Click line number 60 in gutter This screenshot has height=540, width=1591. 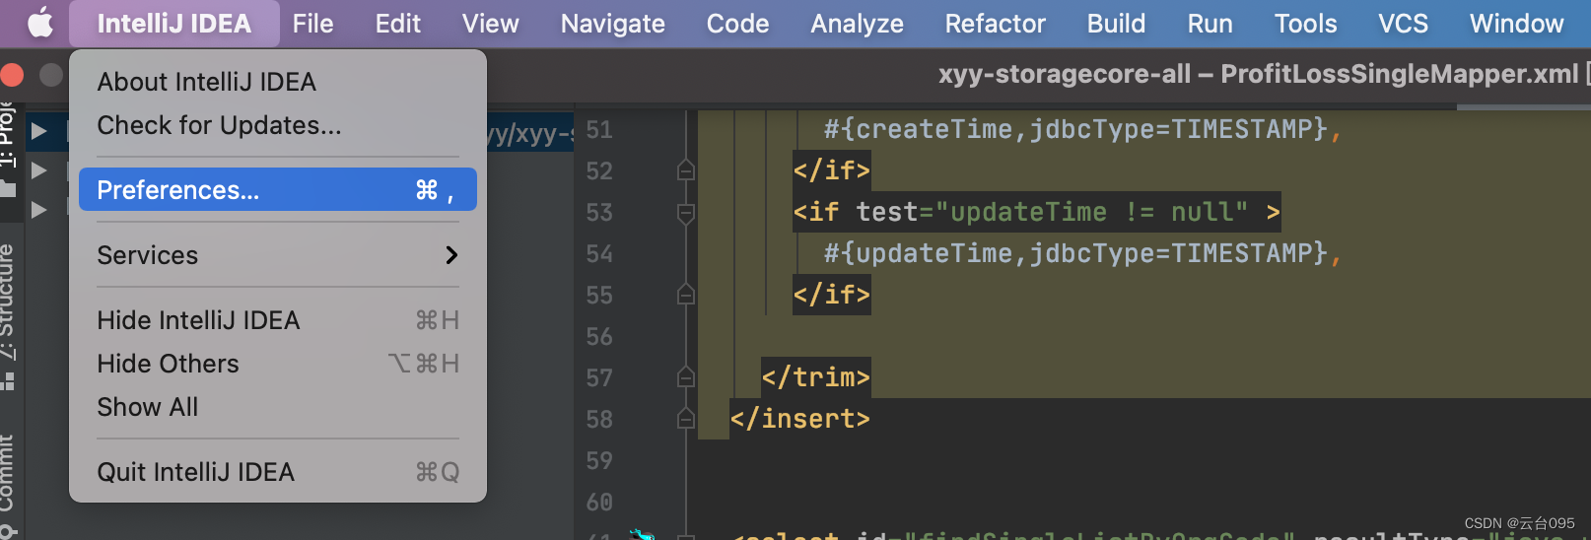[599, 503]
